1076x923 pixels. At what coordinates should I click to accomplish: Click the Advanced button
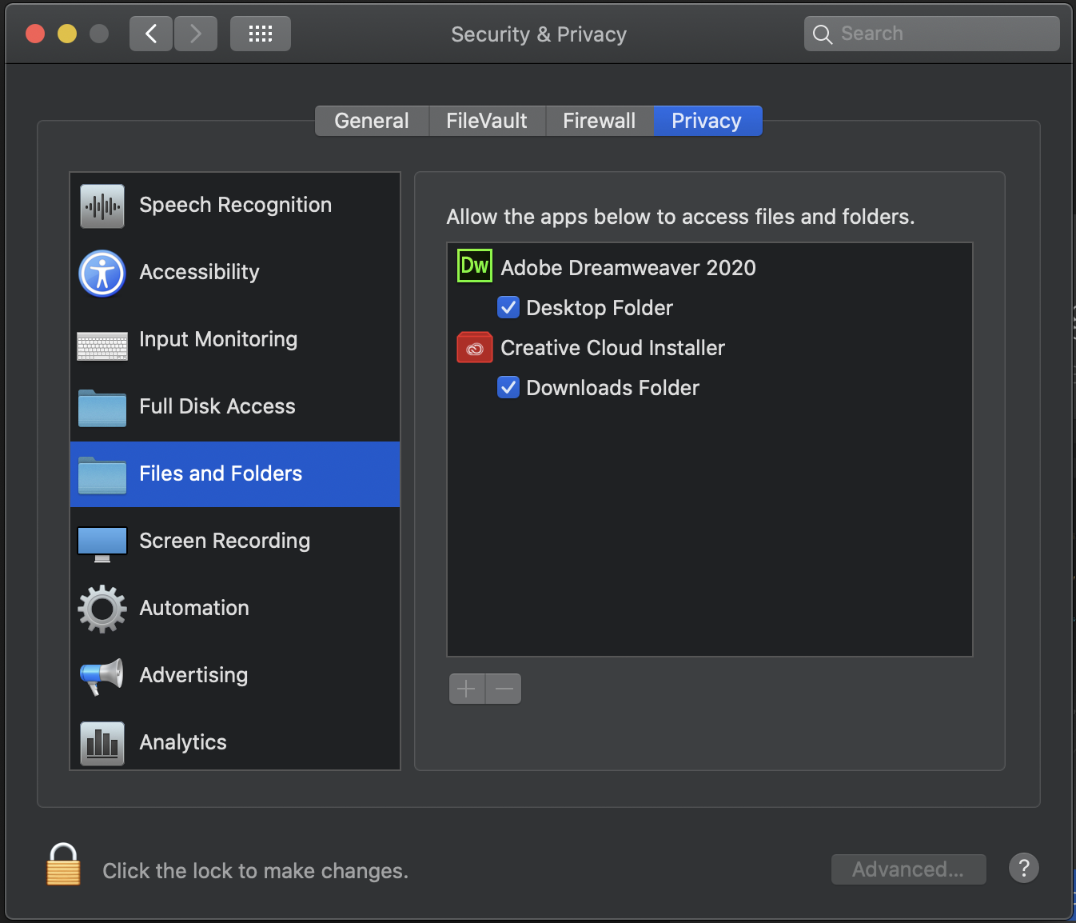908,869
